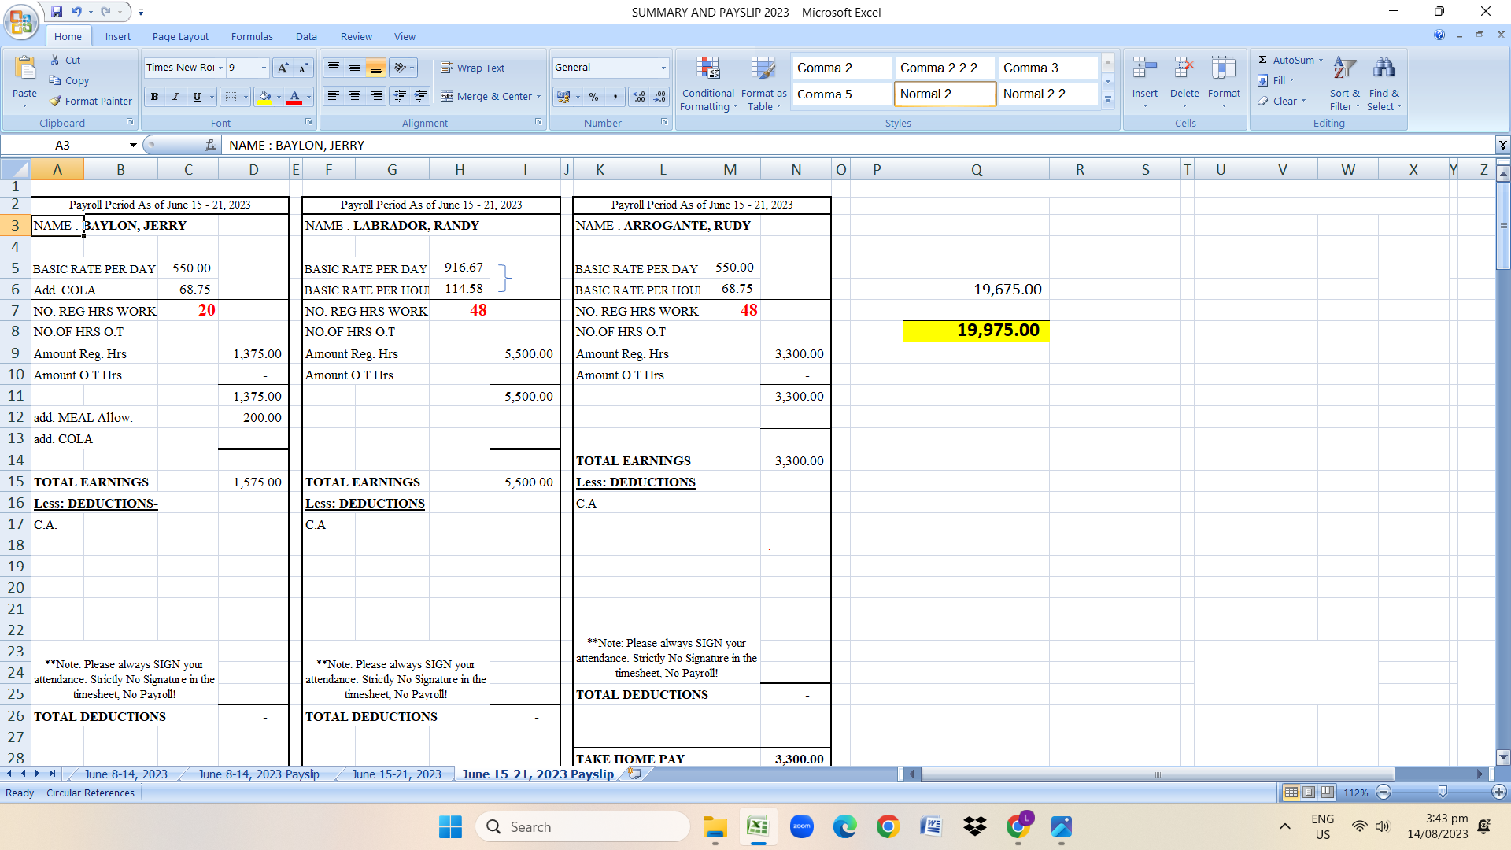Screen dimensions: 1511x850
Task: Click the Insert Cells icon
Action: click(x=1144, y=69)
